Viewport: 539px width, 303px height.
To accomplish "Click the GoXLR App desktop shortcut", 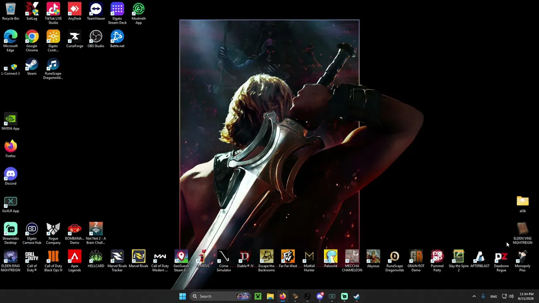I will [11, 204].
